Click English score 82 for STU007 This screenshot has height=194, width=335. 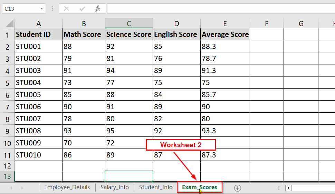pos(176,119)
